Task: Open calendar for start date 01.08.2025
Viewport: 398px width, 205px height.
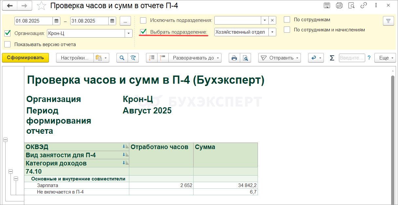Action: click(x=56, y=21)
